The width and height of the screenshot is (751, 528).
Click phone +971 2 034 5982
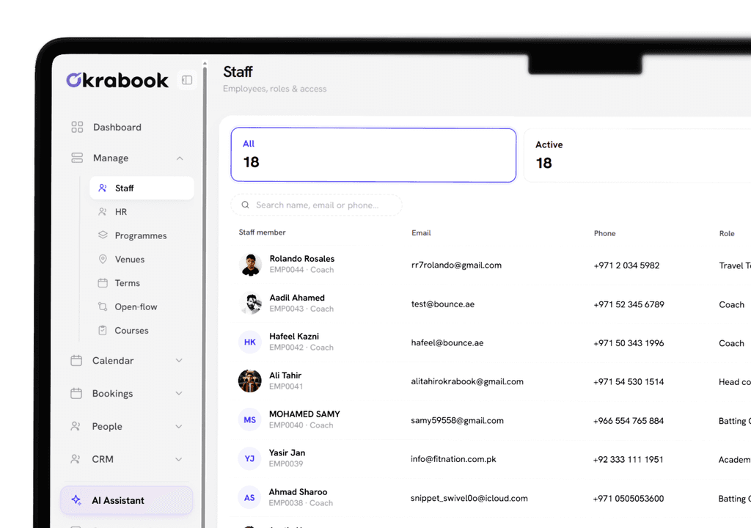tap(626, 265)
